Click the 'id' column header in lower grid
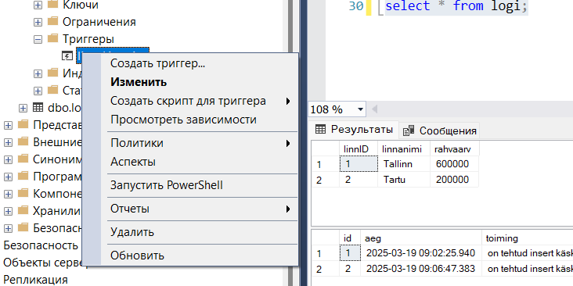 click(x=350, y=238)
